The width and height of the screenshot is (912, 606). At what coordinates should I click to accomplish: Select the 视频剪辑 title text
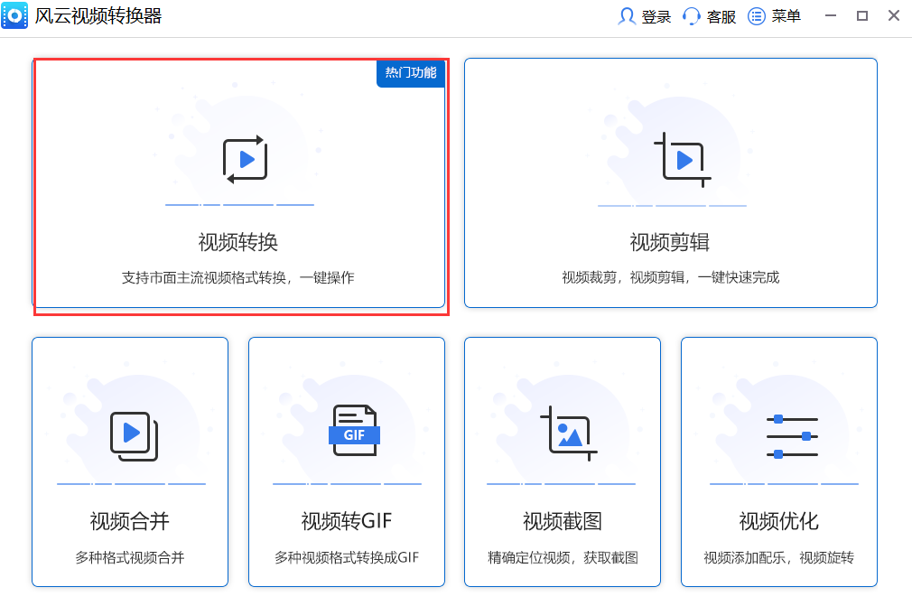pyautogui.click(x=670, y=242)
